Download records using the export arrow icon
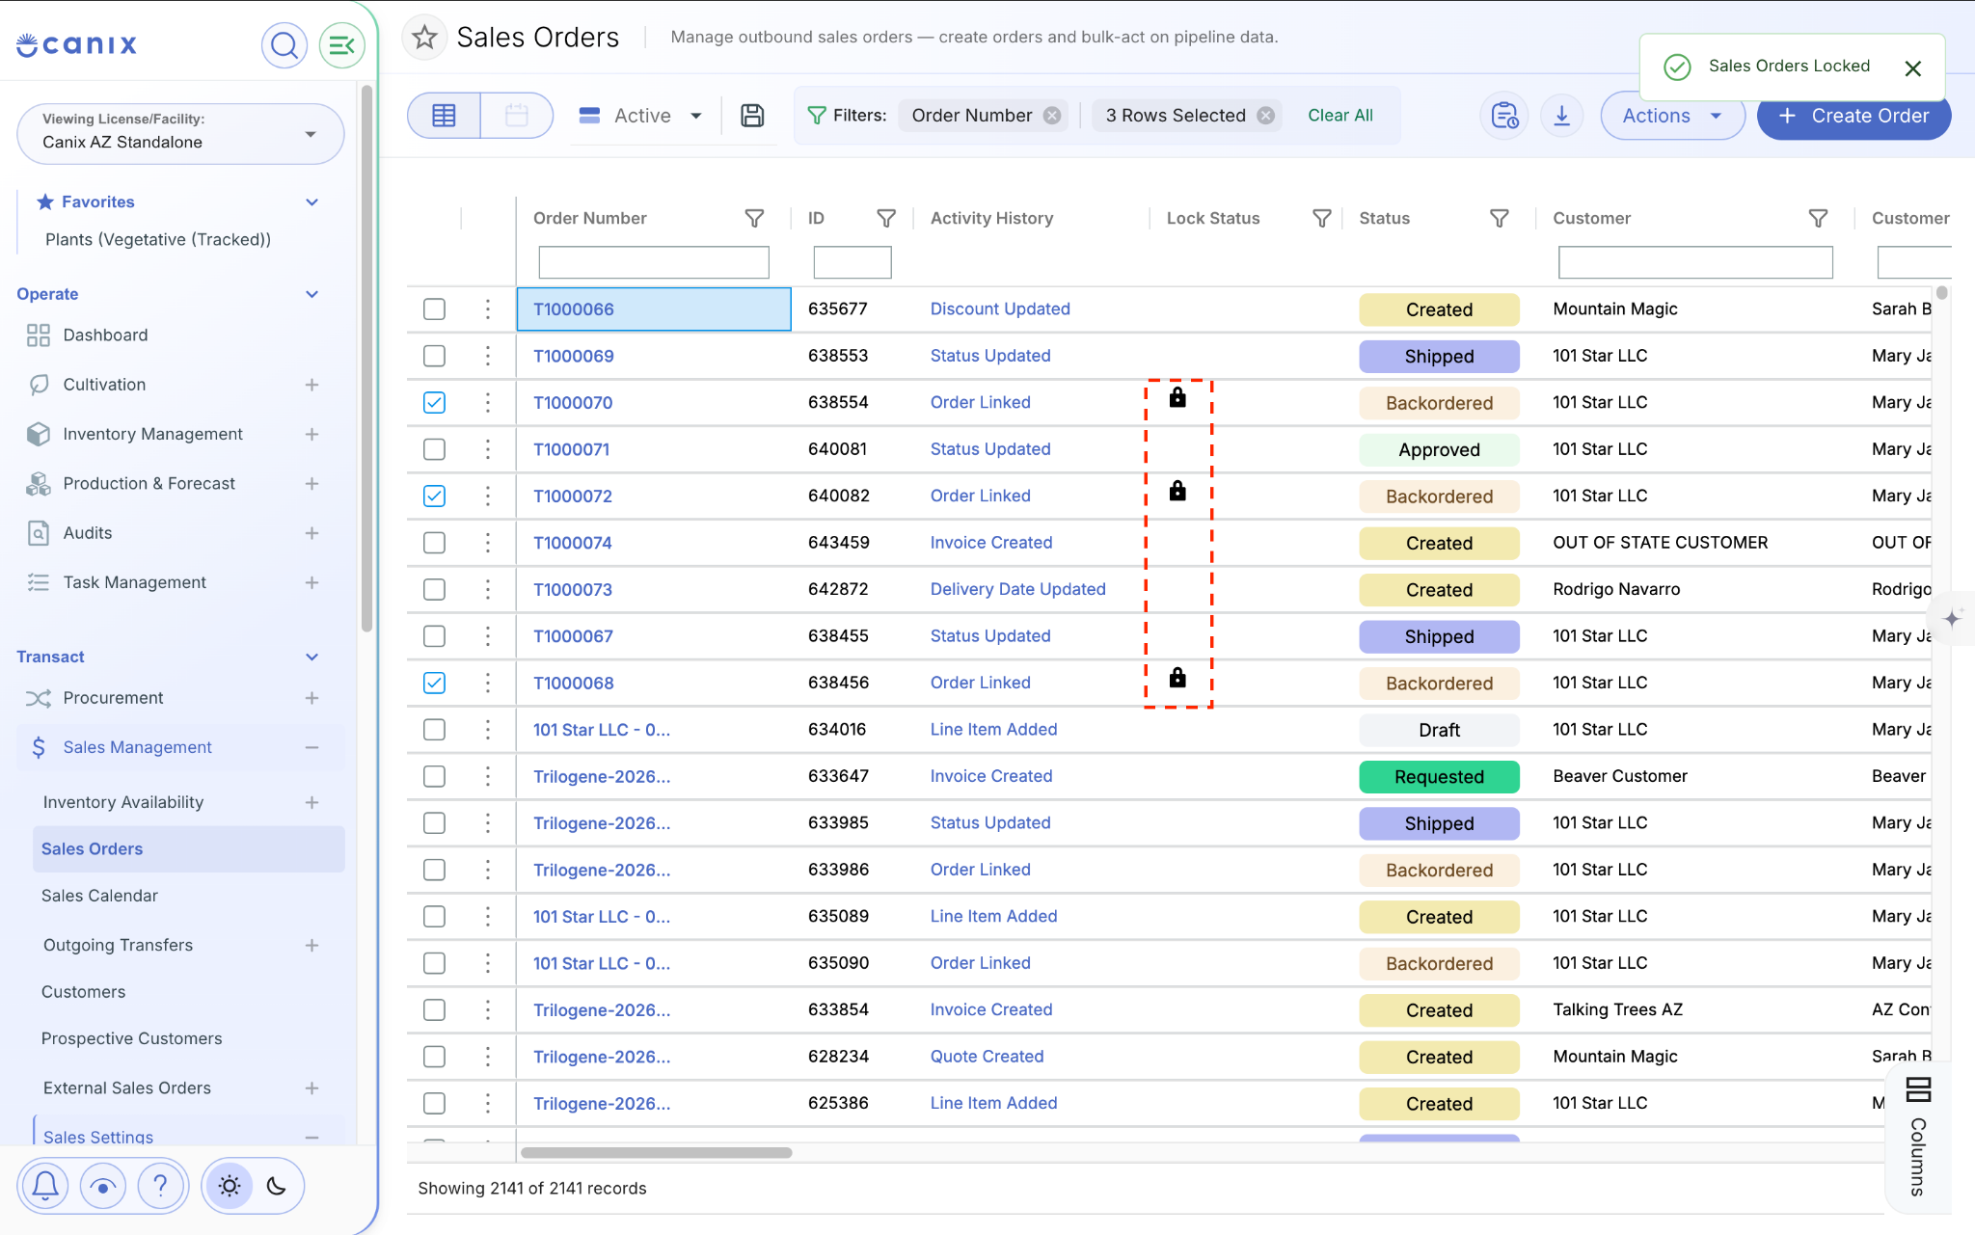The image size is (1975, 1235). pos(1561,116)
